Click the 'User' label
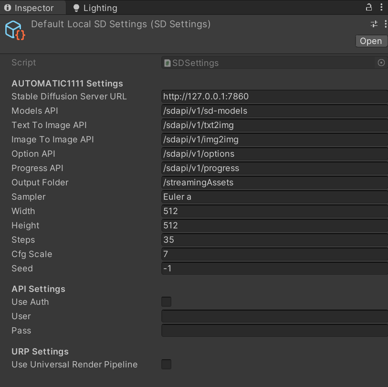The height and width of the screenshot is (387, 388). click(21, 316)
